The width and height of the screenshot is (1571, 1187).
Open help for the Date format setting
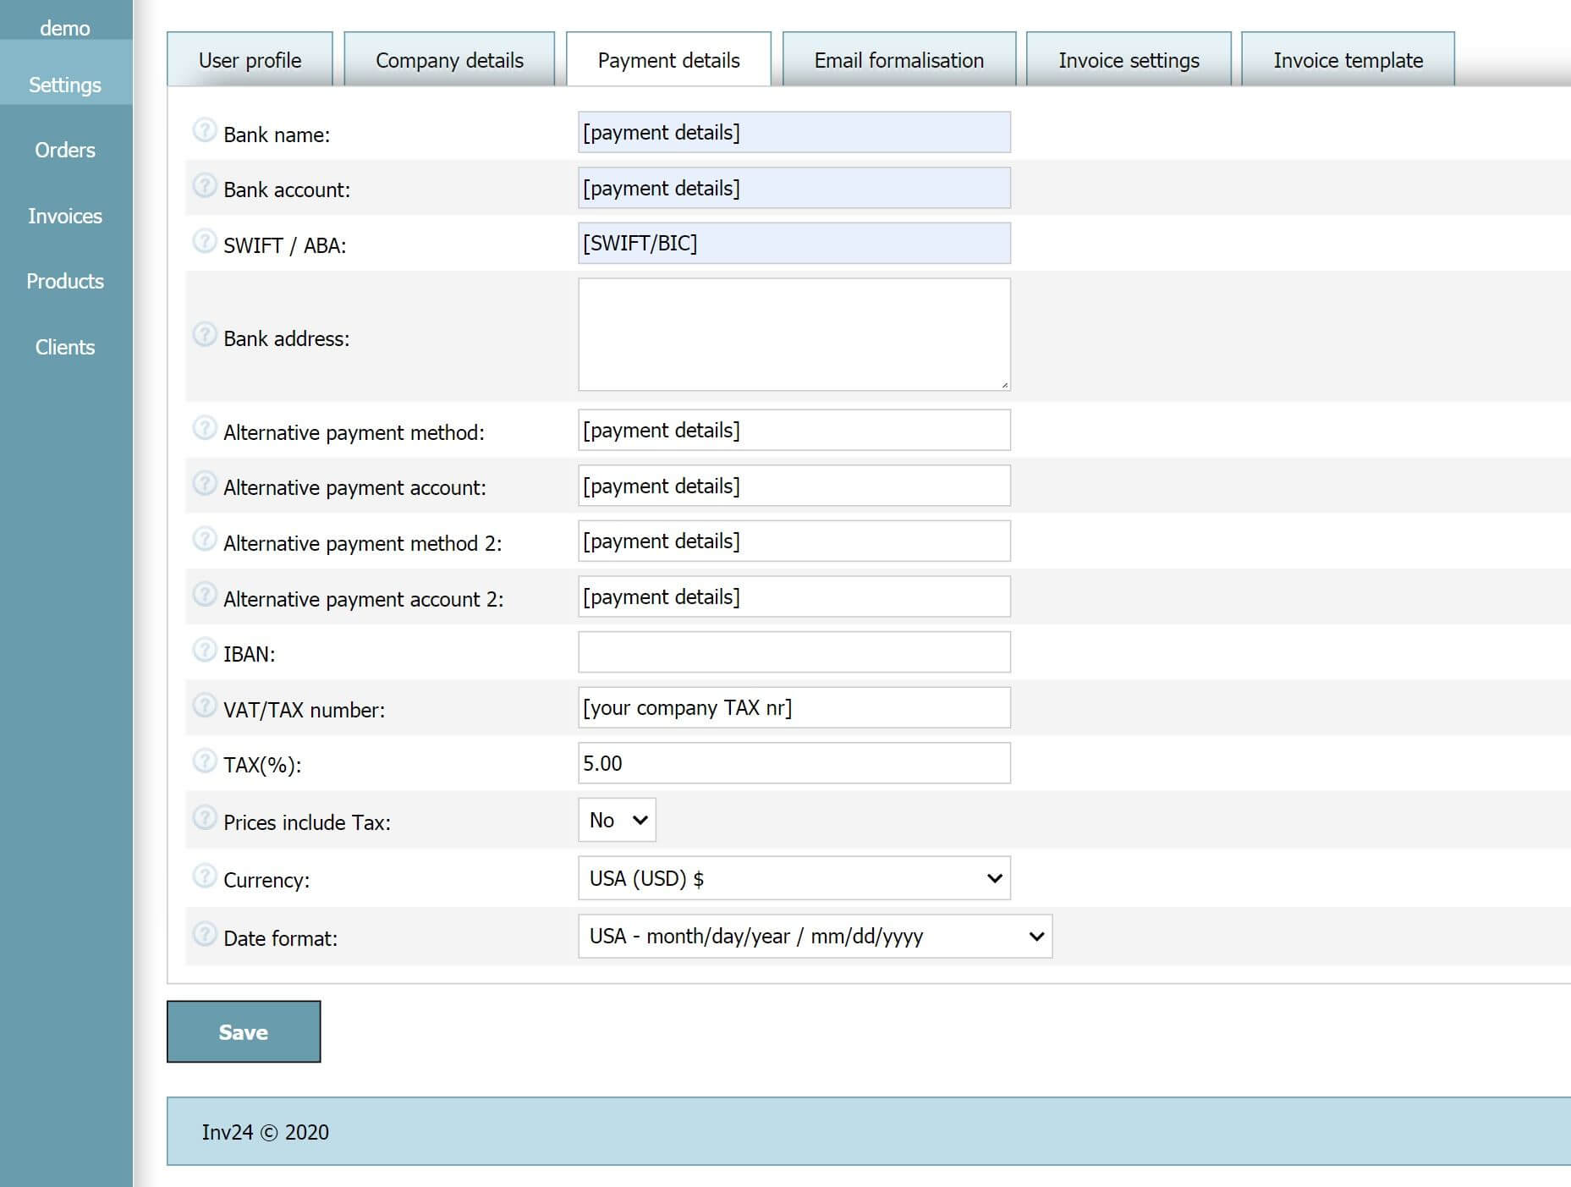point(205,934)
